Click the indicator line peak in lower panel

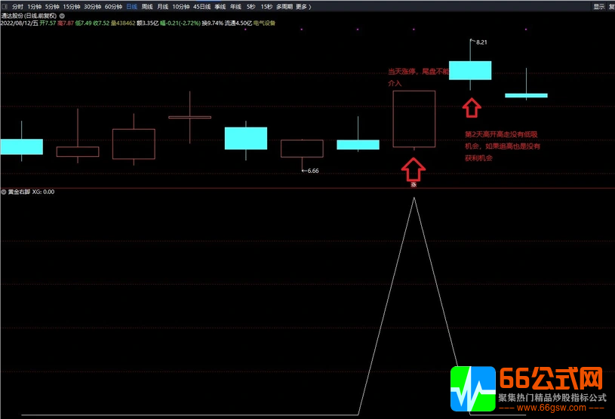pyautogui.click(x=414, y=199)
